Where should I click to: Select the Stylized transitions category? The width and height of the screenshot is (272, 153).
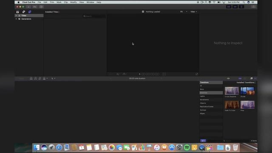click(211, 110)
